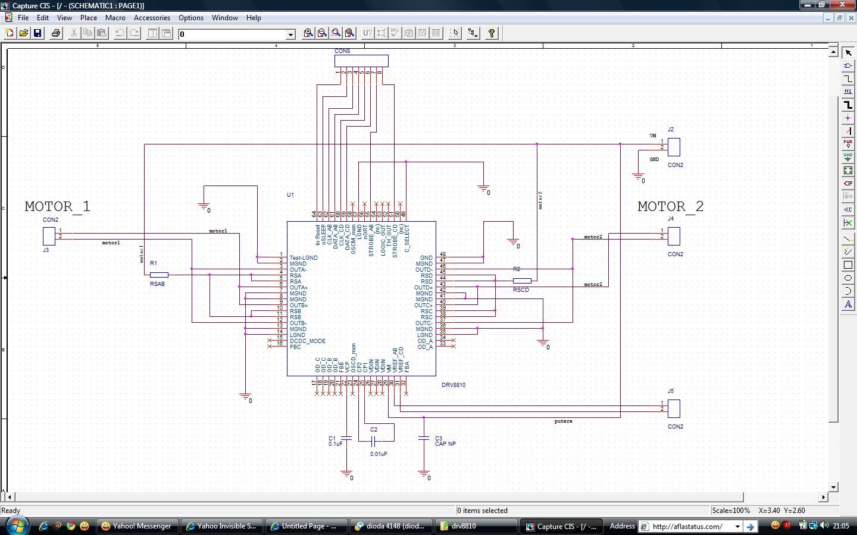
Task: Click the Zoom to Area icon
Action: coord(336,33)
